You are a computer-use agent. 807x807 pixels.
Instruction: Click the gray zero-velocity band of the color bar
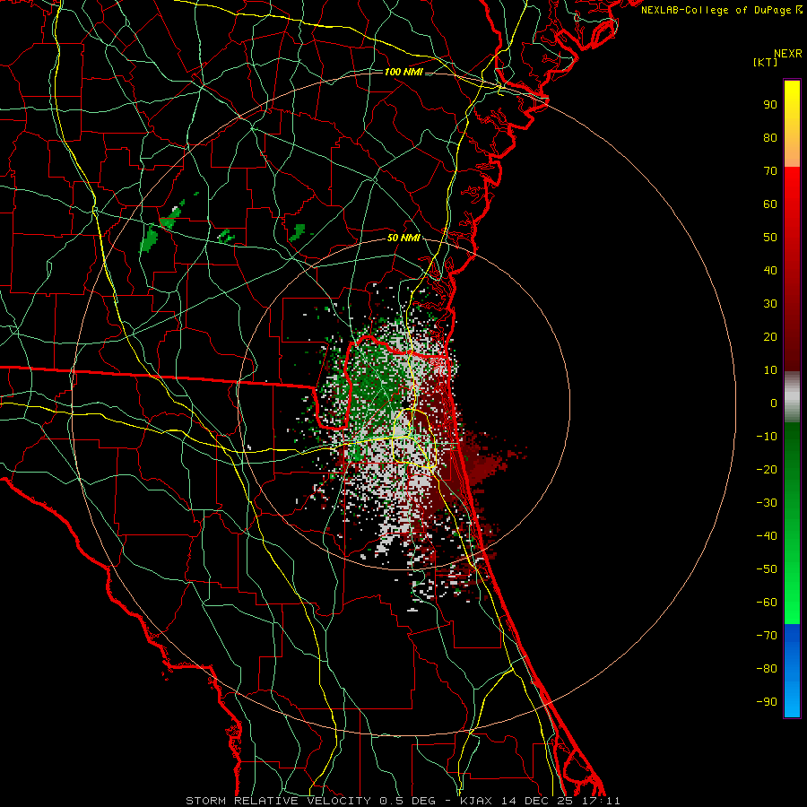pyautogui.click(x=792, y=397)
